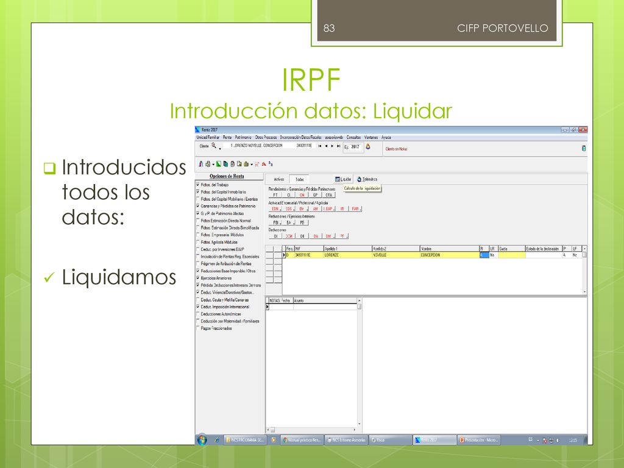Open Ventanas menu
This screenshot has width=624, height=468.
(x=371, y=137)
